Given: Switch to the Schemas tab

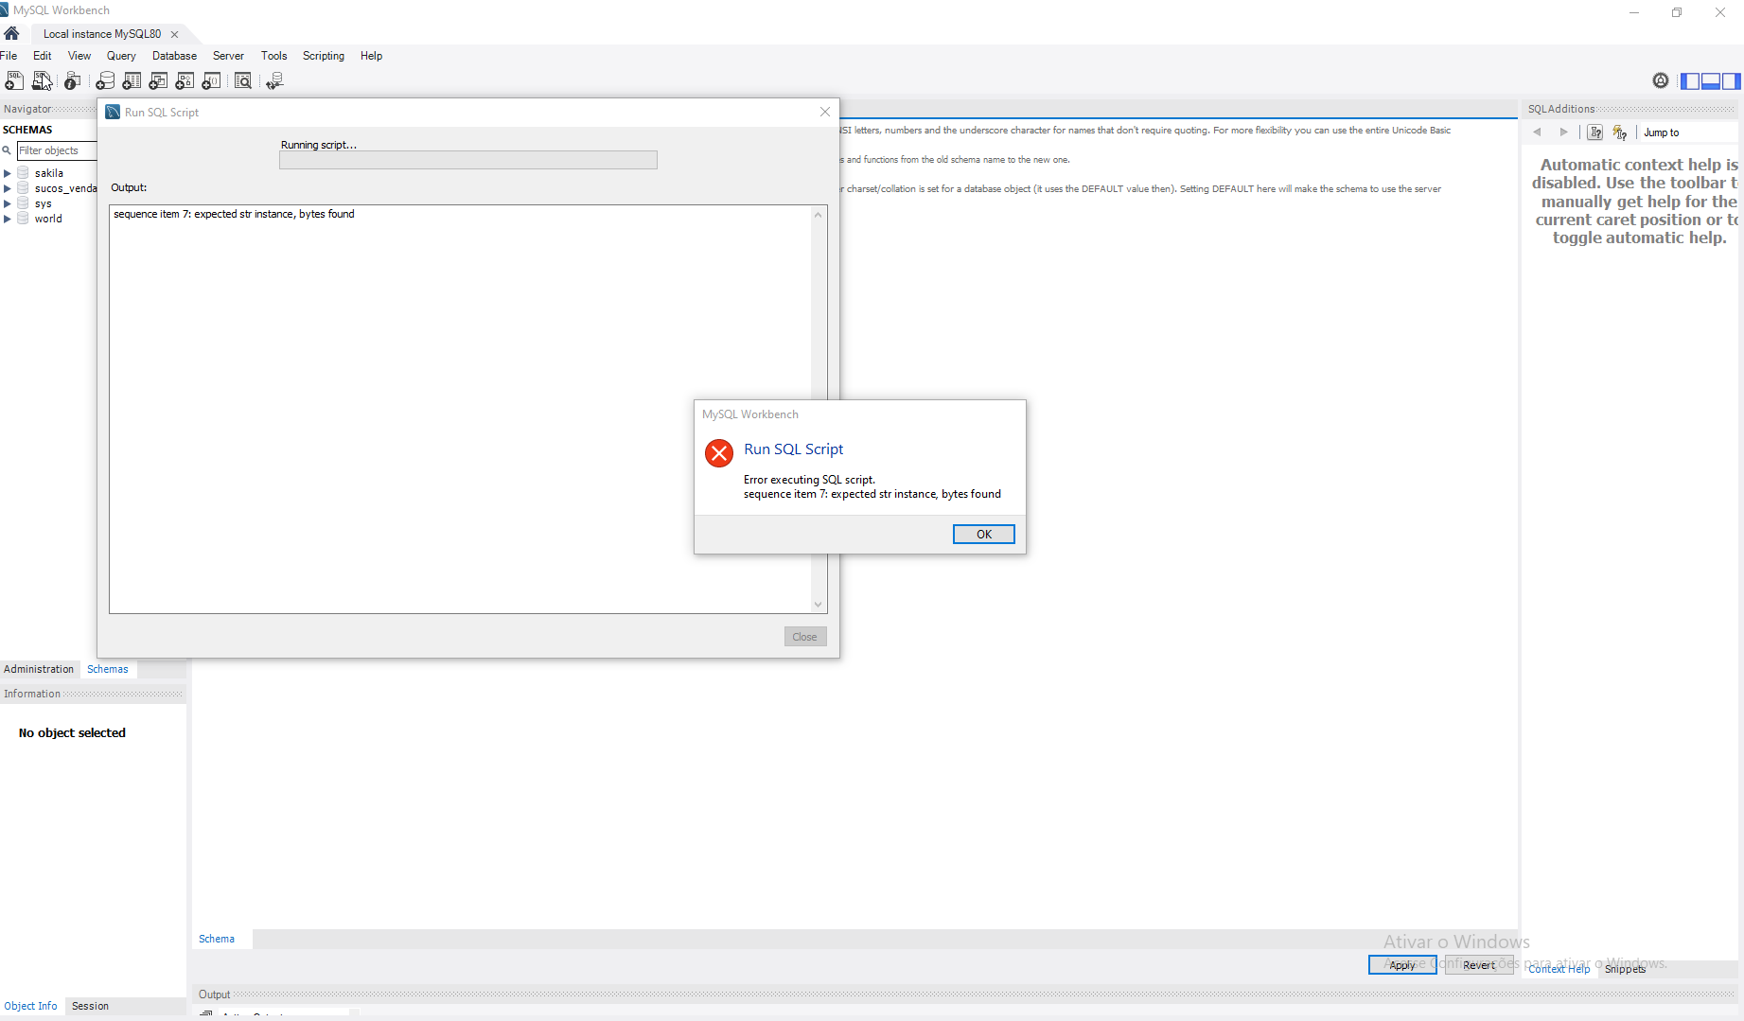Looking at the screenshot, I should 108,669.
